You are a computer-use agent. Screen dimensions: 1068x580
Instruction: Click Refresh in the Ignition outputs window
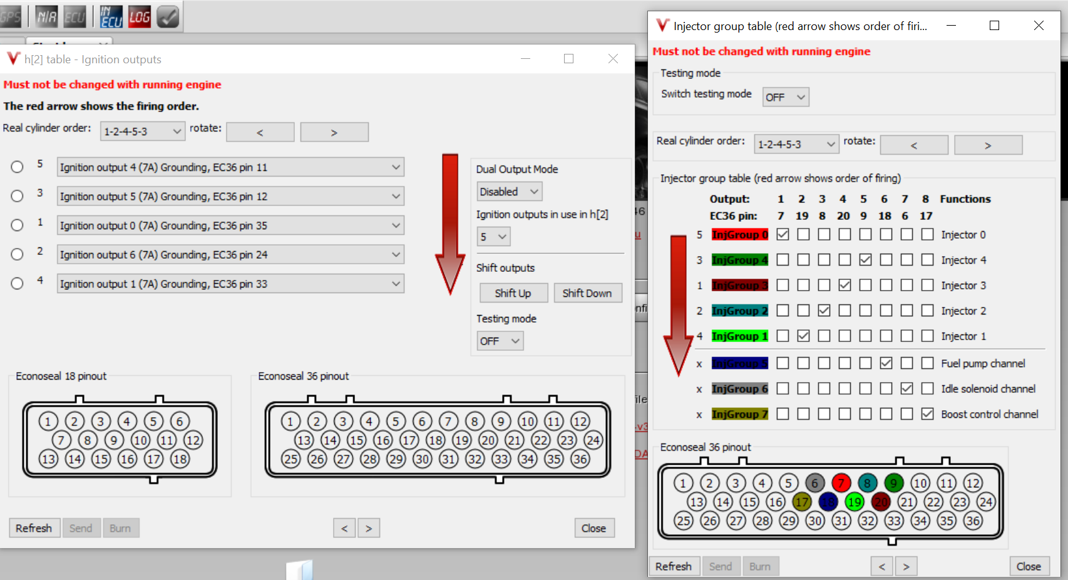tap(34, 528)
